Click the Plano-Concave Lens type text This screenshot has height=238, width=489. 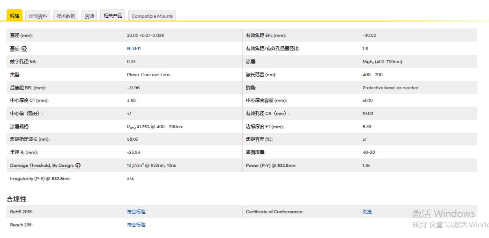point(148,75)
